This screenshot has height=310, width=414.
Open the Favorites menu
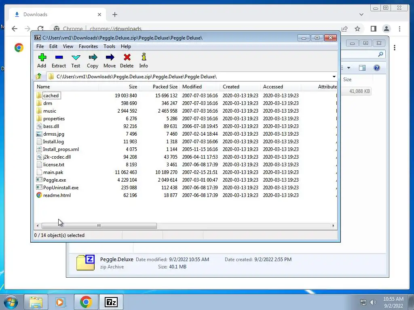[x=88, y=46]
